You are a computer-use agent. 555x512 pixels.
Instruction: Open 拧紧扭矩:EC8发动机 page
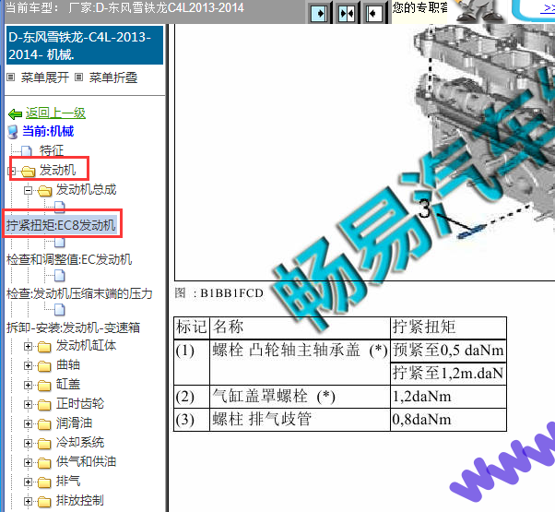61,225
